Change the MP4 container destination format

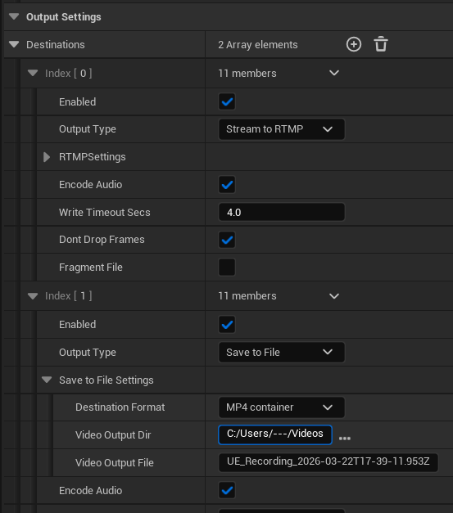[x=281, y=407]
